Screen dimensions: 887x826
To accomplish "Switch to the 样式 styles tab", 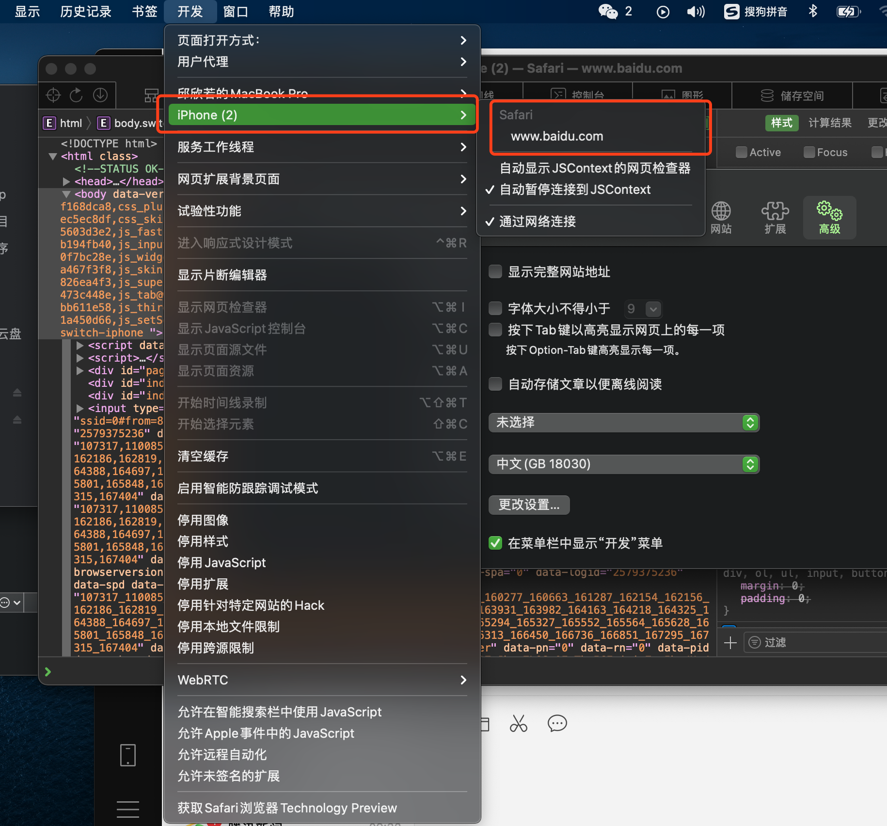I will click(x=781, y=123).
